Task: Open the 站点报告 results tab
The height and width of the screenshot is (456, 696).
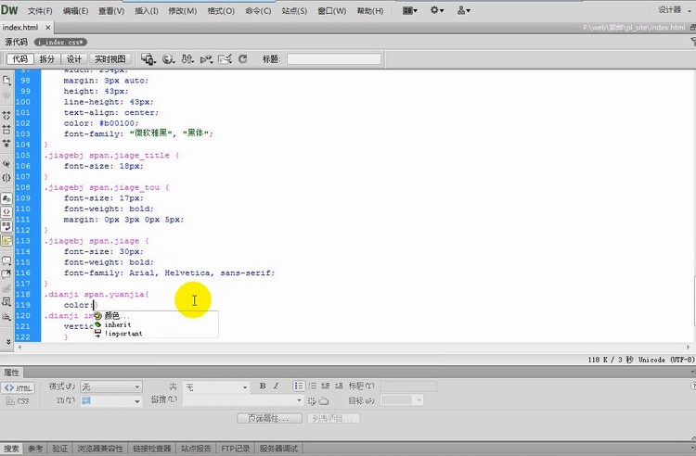Action: [196, 449]
